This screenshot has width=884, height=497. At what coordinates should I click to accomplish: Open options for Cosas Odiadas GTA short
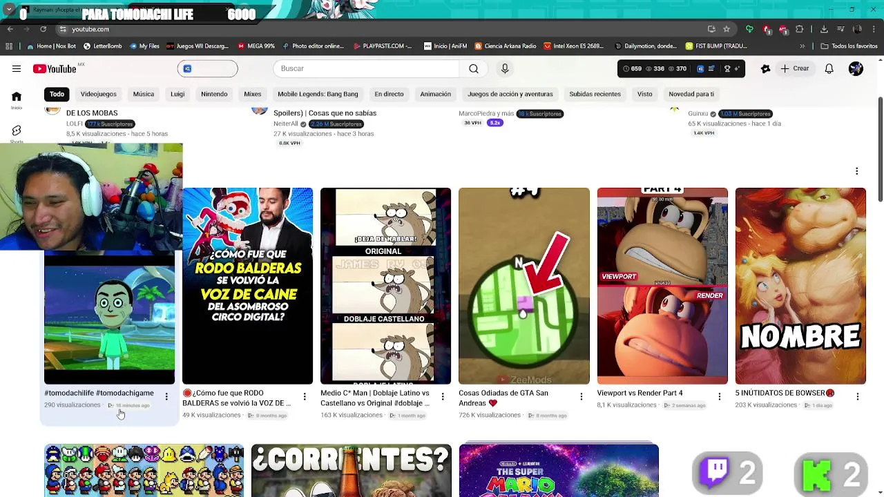coord(581,396)
